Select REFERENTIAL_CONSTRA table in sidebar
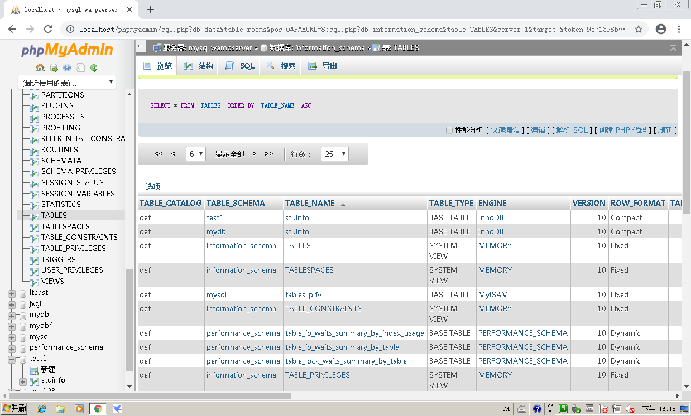Image resolution: width=691 pixels, height=416 pixels. coord(83,139)
